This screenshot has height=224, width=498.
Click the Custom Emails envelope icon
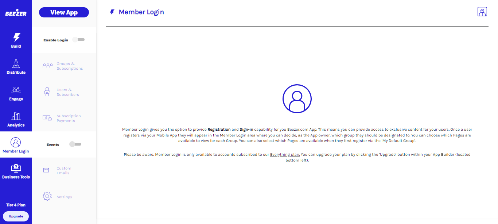click(x=46, y=170)
